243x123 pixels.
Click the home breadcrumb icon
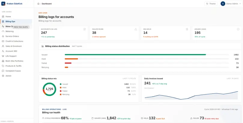click(38, 4)
